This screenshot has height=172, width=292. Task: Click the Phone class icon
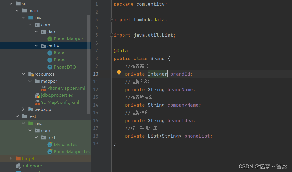tap(50, 60)
